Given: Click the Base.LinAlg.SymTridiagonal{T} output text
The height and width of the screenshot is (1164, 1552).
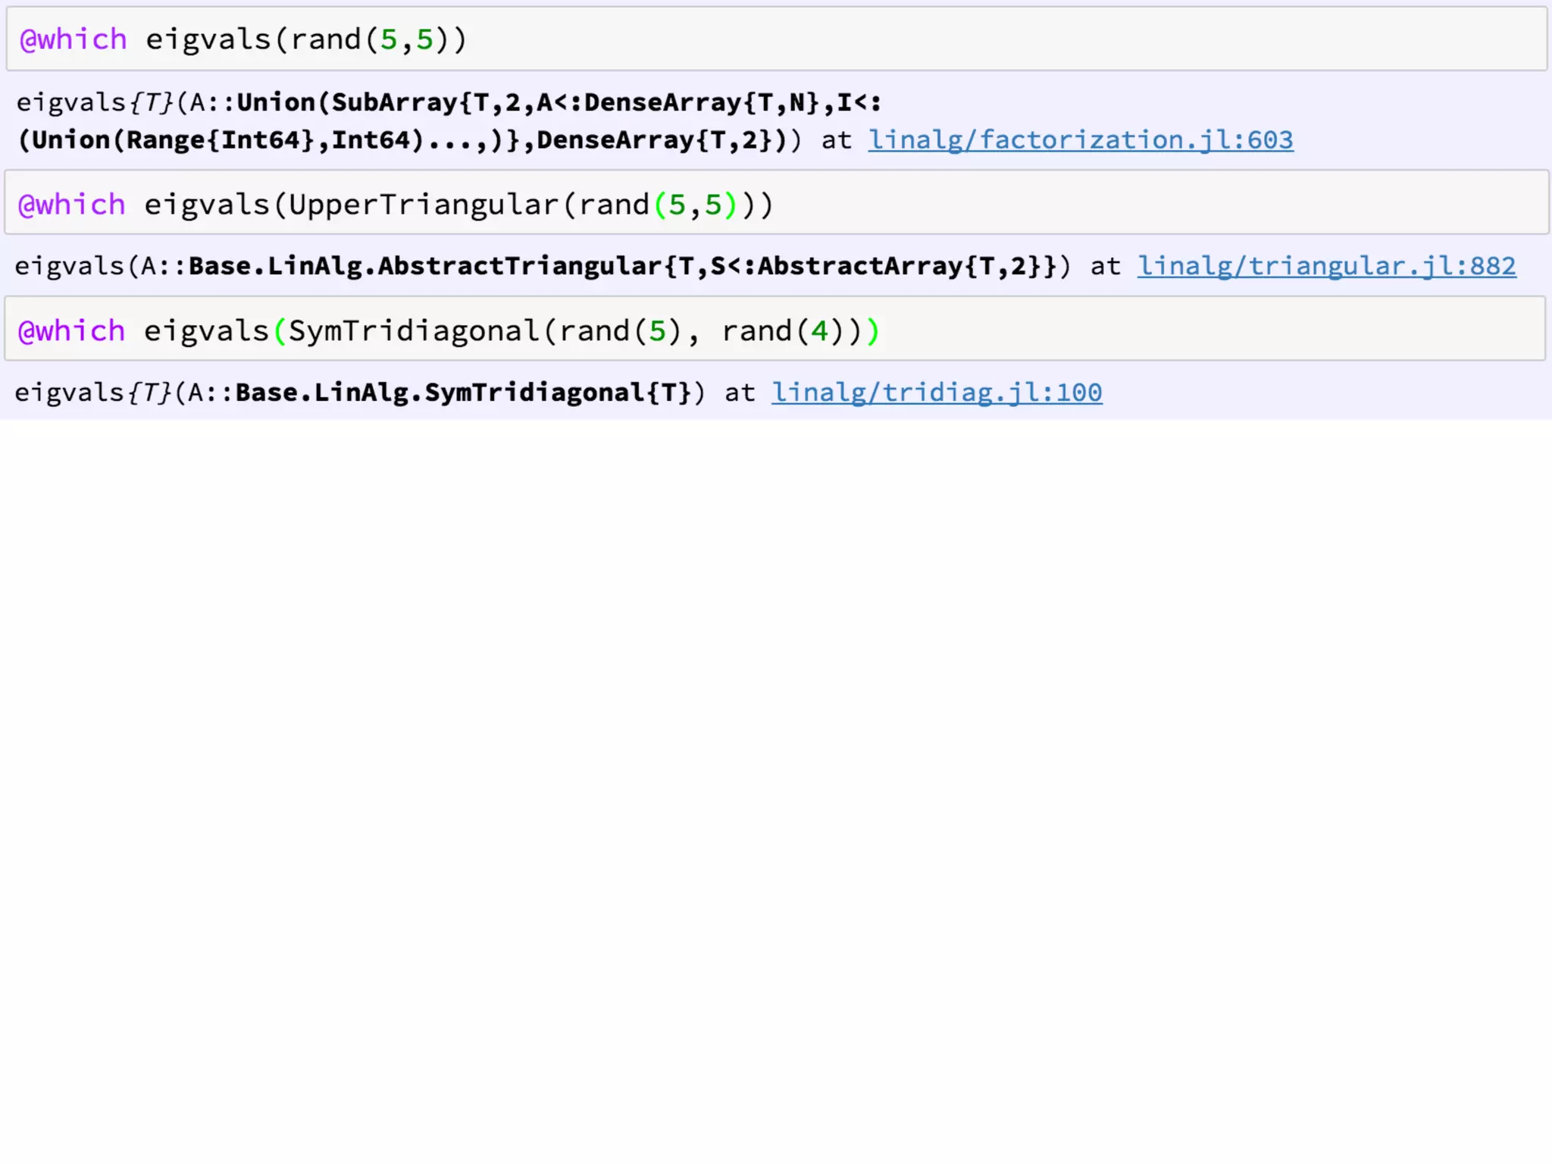Looking at the screenshot, I should (x=462, y=393).
